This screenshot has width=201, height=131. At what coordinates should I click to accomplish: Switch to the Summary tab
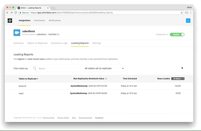19,43
